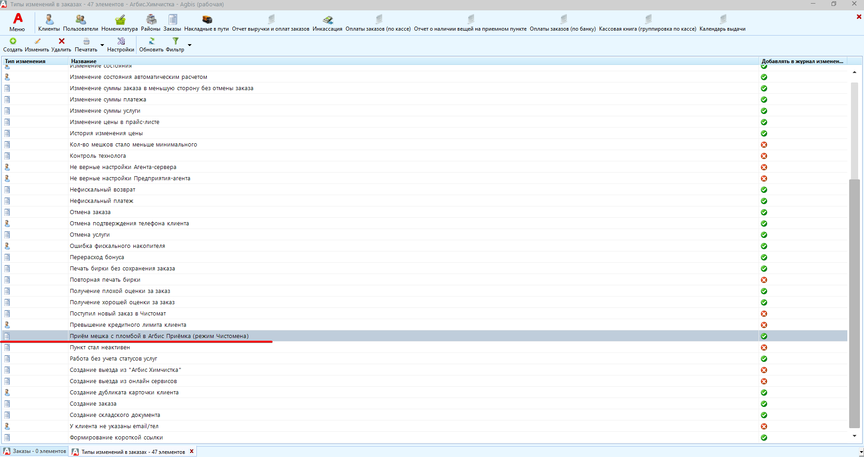This screenshot has width=864, height=457.
Task: Expand the Фильтр dropdown arrow
Action: (x=190, y=45)
